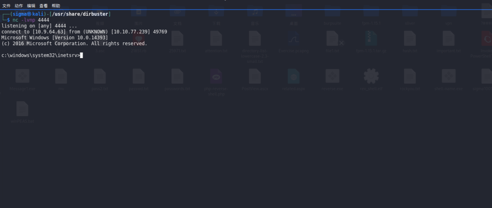
Task: Open the 动作 menu
Action: click(x=19, y=6)
